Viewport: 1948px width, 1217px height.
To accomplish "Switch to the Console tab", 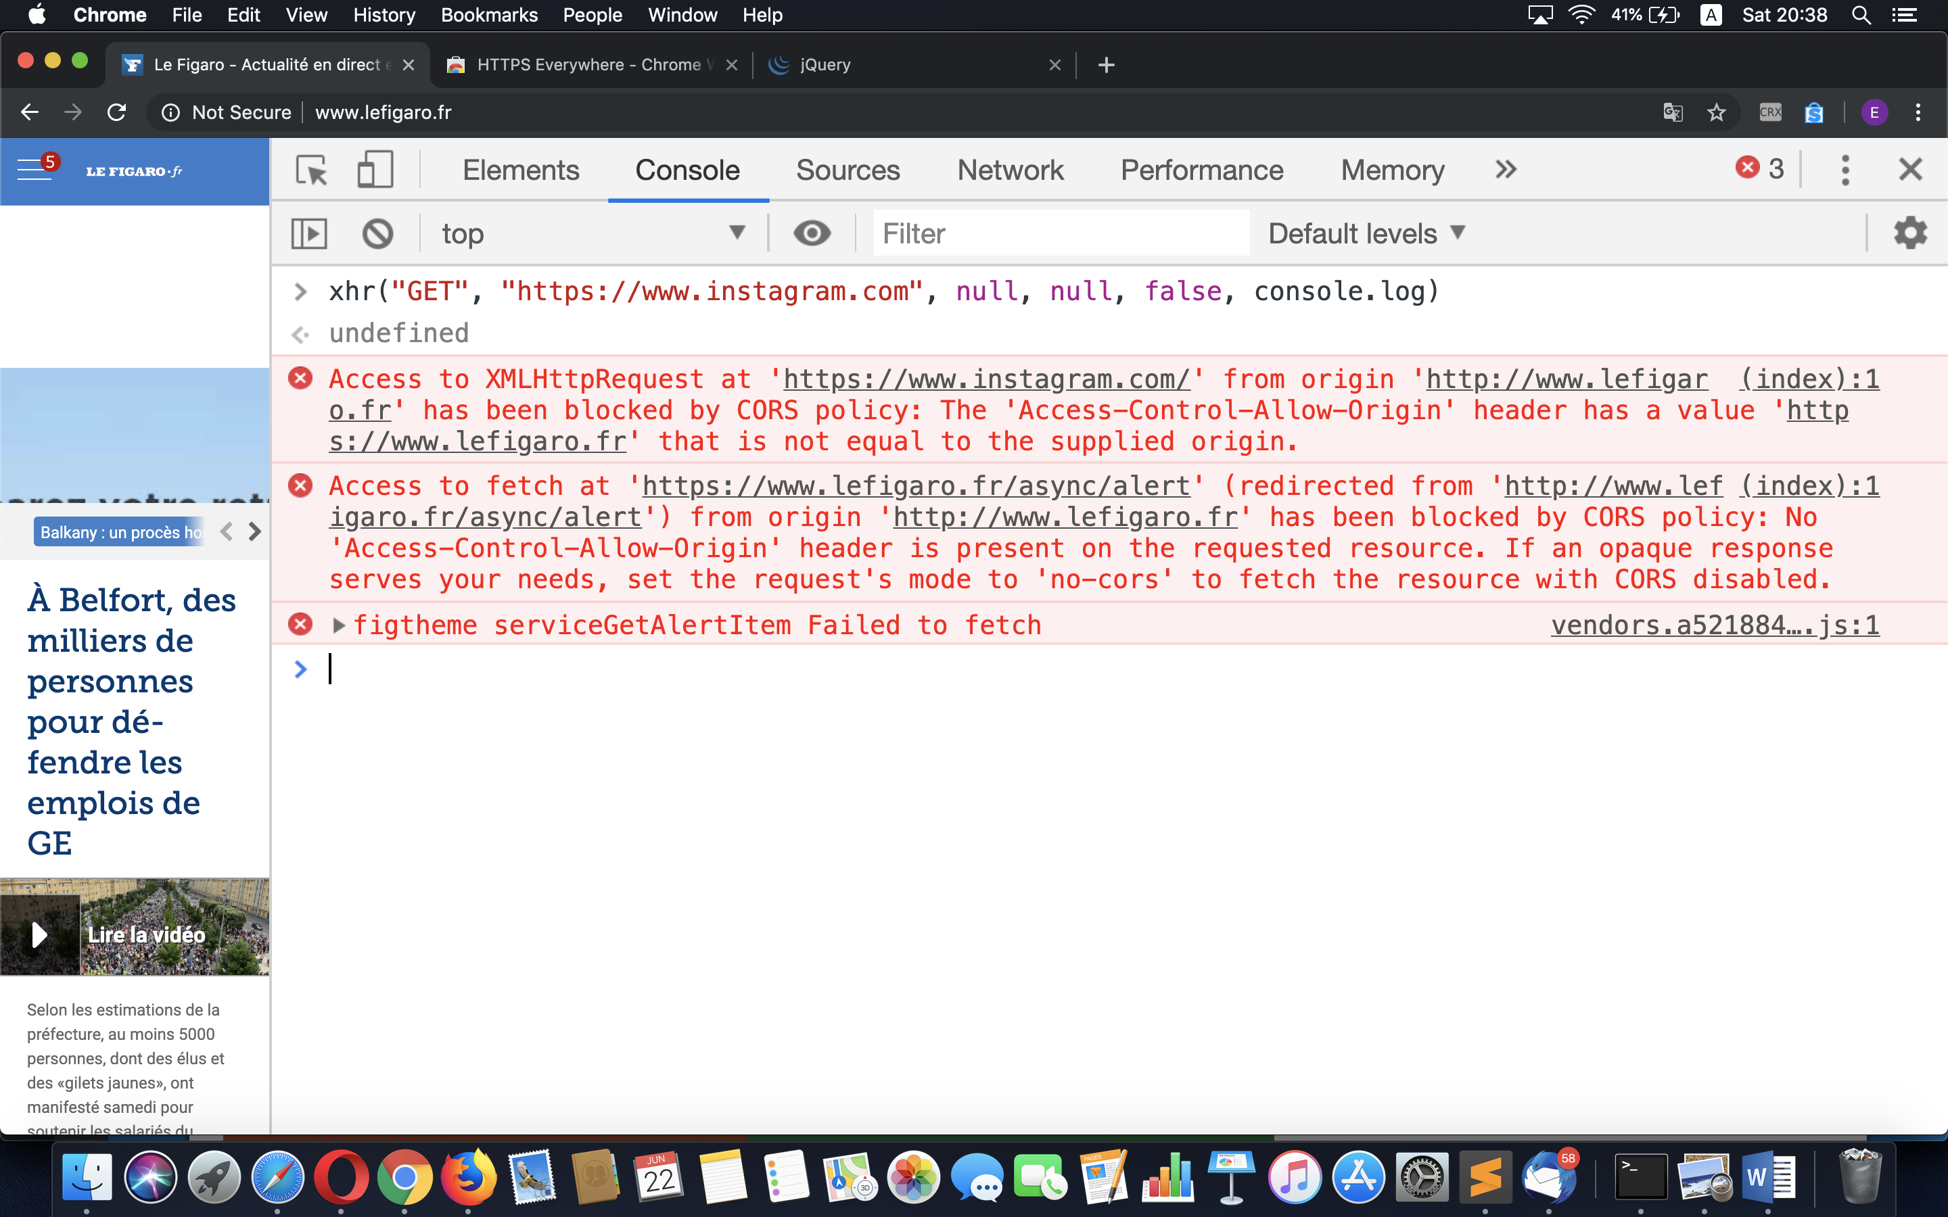I will 687,170.
